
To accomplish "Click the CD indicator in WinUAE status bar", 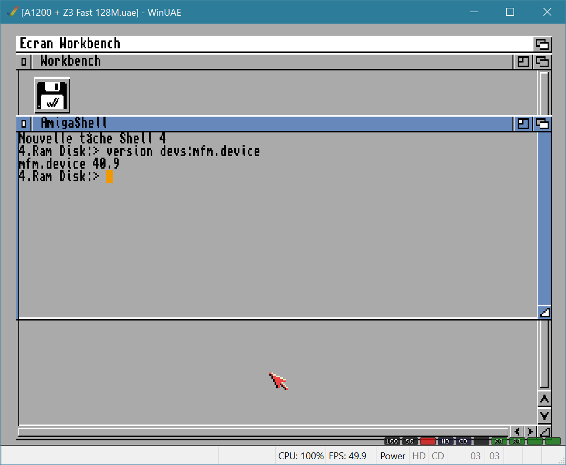I will 438,456.
